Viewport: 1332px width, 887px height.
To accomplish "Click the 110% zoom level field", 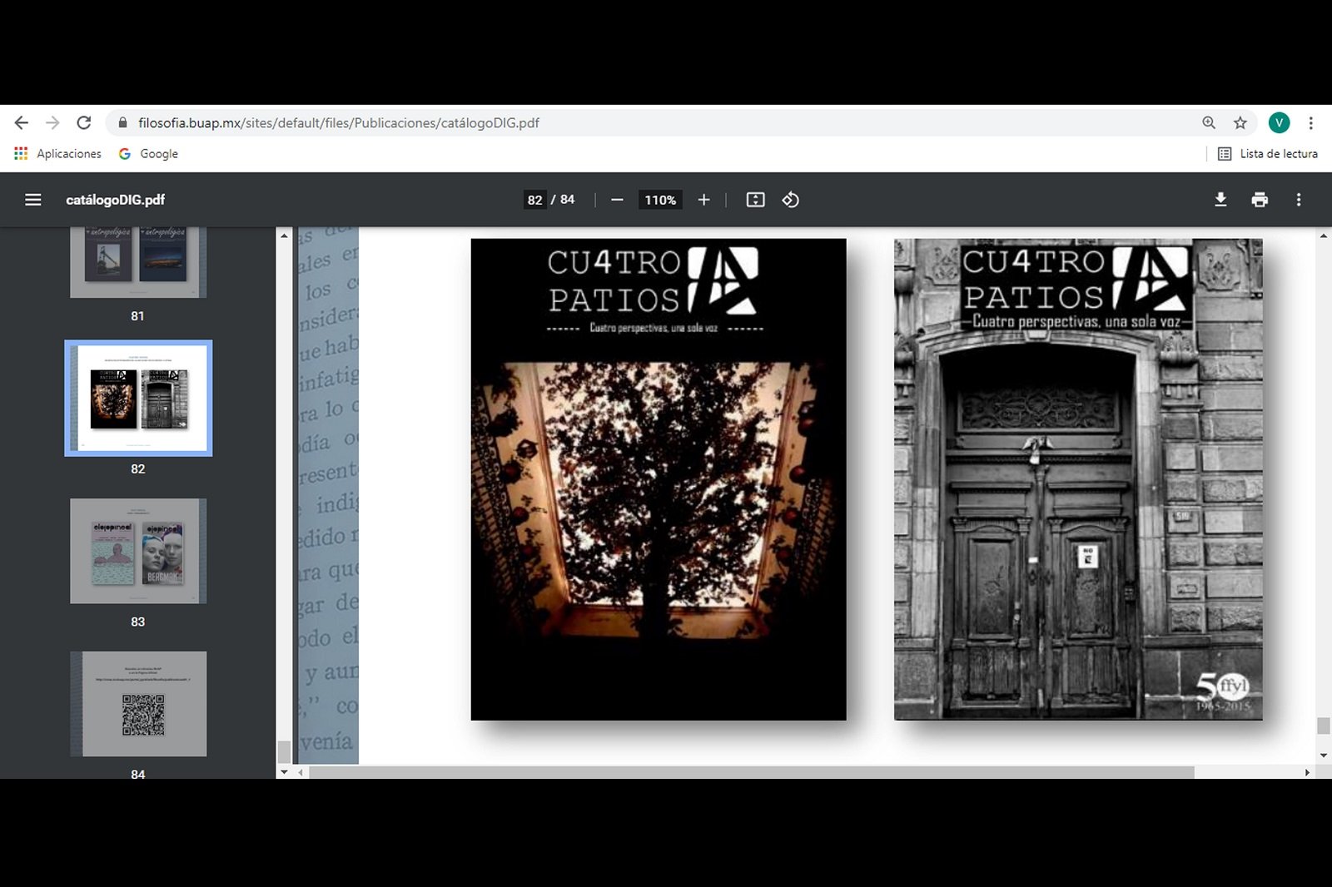I will click(660, 200).
